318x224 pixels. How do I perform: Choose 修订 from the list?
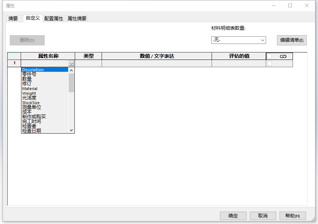click(x=45, y=84)
